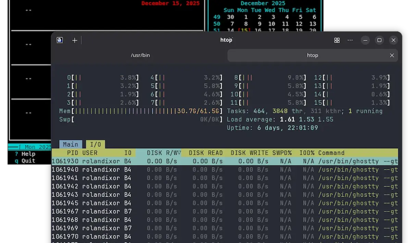411x243 pixels.
Task: Click Help in the background calendar app
Action: pyautogui.click(x=25, y=154)
